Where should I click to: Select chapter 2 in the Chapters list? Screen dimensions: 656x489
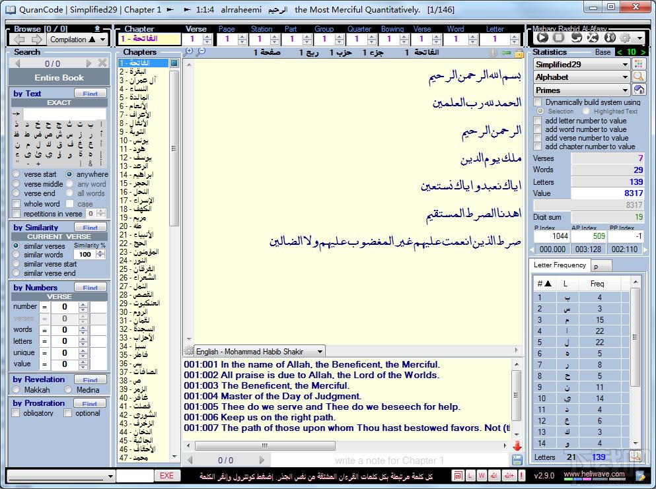click(135, 71)
